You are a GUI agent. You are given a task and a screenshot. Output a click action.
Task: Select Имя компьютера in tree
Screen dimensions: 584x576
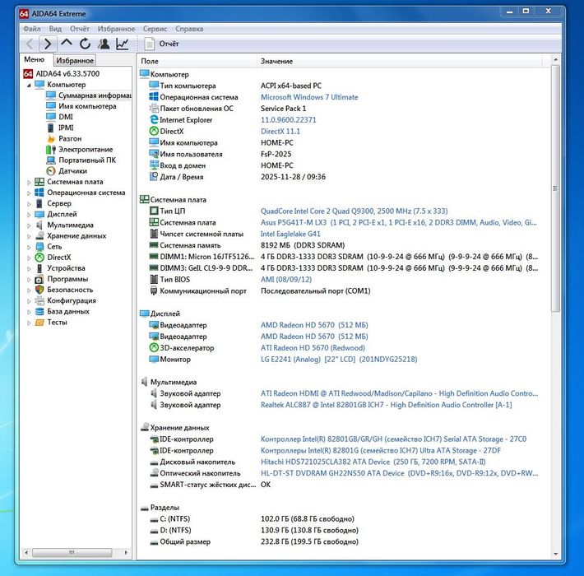[87, 106]
